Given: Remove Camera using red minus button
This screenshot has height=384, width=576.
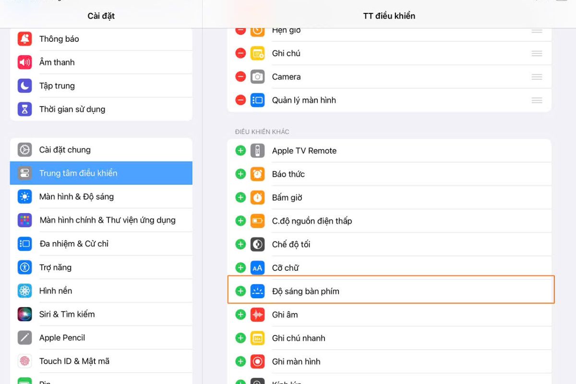Looking at the screenshot, I should point(240,77).
